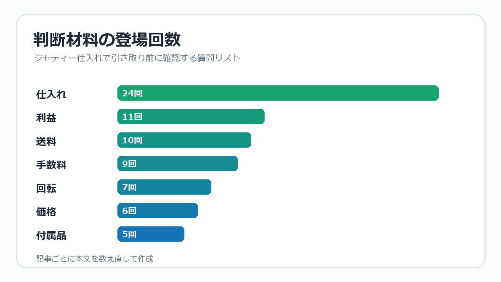This screenshot has width=501, height=282.
Task: Select the 回転 category label
Action: 46,188
